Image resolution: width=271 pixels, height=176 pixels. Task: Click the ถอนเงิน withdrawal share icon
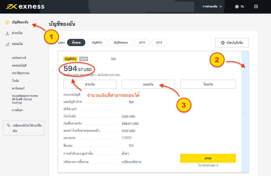(x=7, y=44)
